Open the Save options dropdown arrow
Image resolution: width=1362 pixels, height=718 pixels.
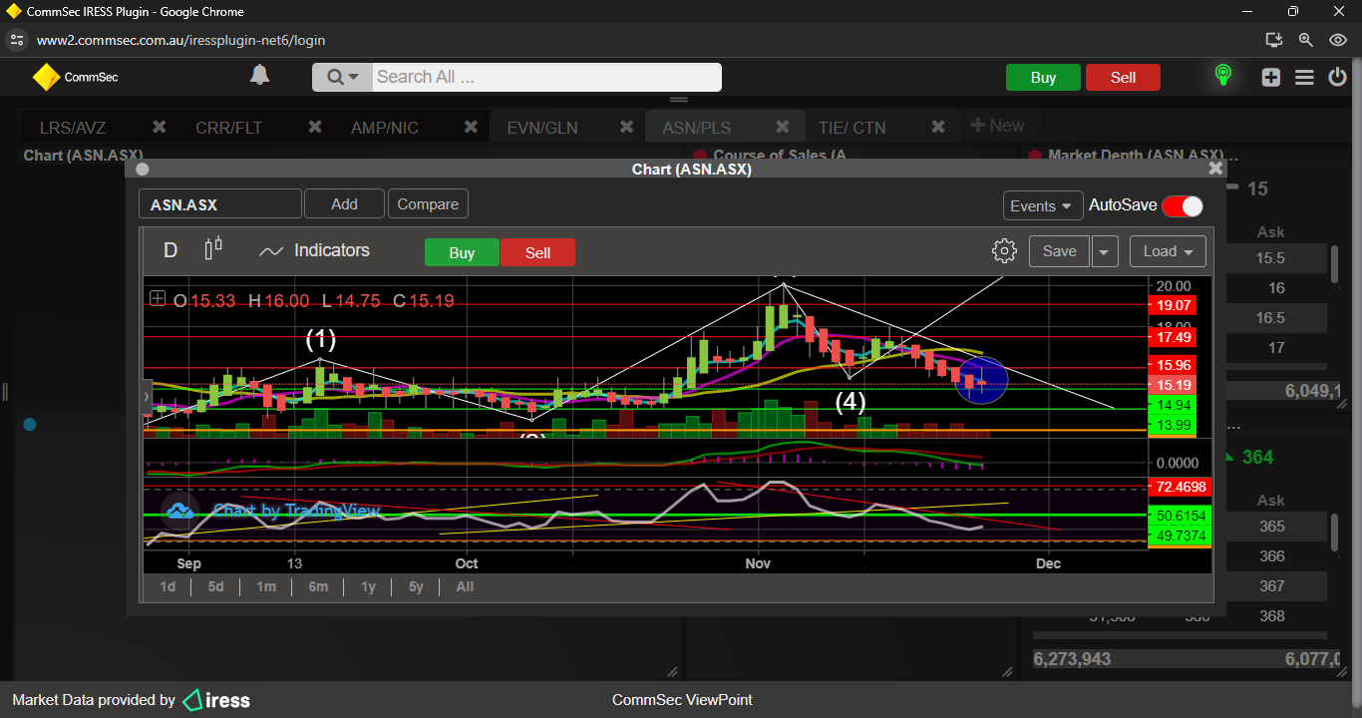tap(1104, 251)
